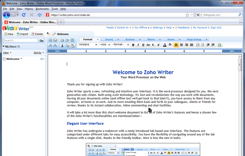Screen dimensions: 245x156
Task: Click the Save document icon
Action: pyautogui.click(x=50, y=40)
